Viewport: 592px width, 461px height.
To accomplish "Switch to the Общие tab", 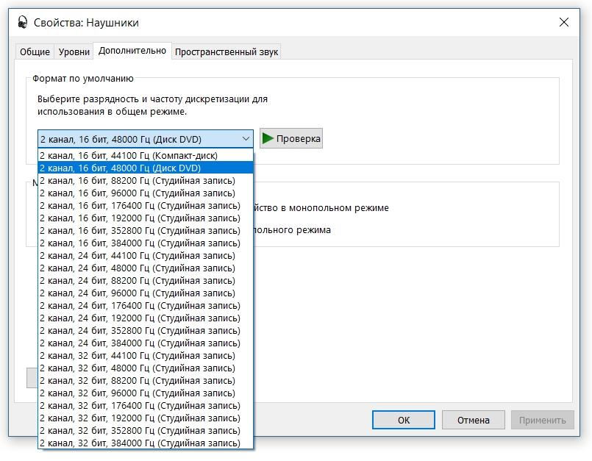I will (x=35, y=51).
